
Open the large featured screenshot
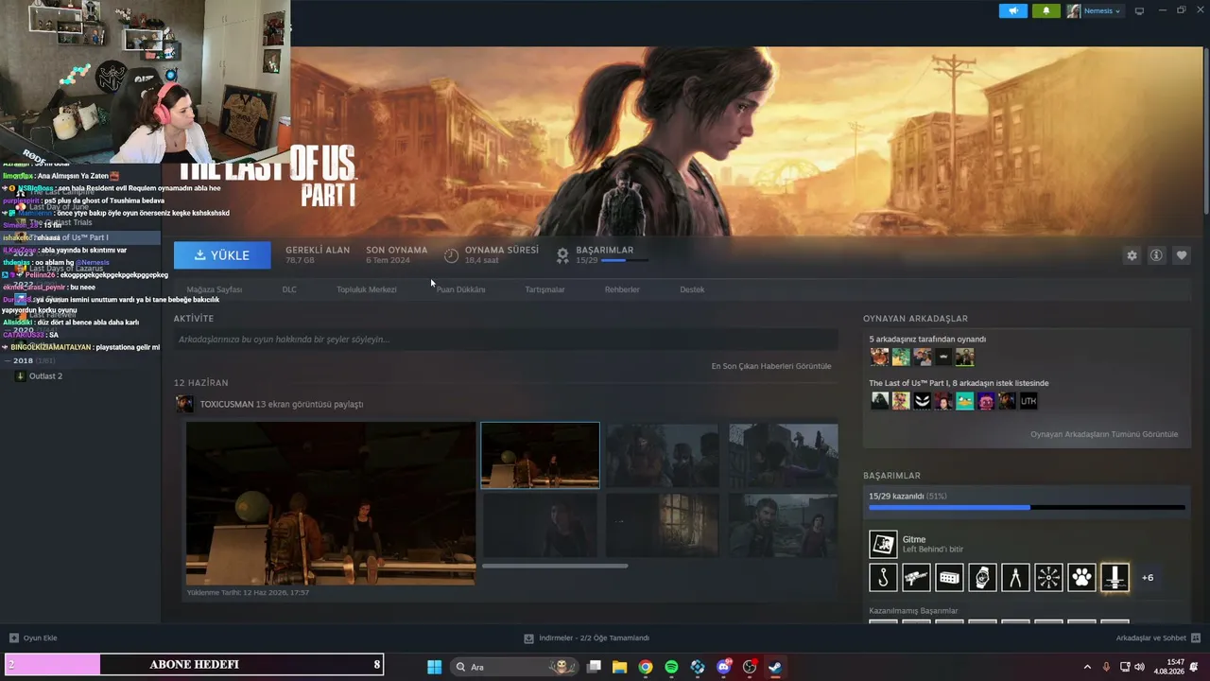click(x=331, y=503)
